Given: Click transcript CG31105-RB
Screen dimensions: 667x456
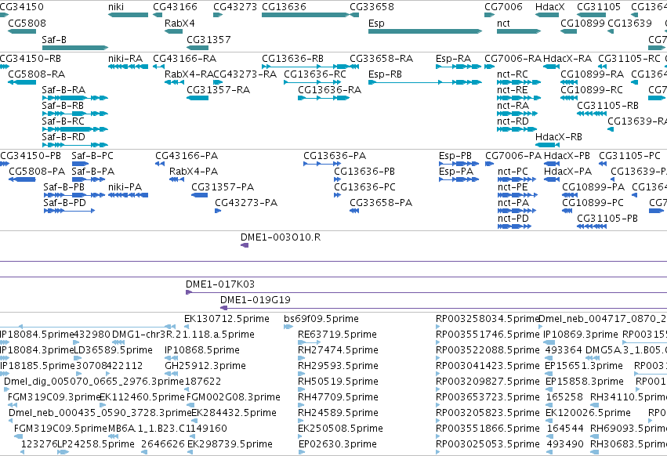Looking at the screenshot, I should (592, 114).
